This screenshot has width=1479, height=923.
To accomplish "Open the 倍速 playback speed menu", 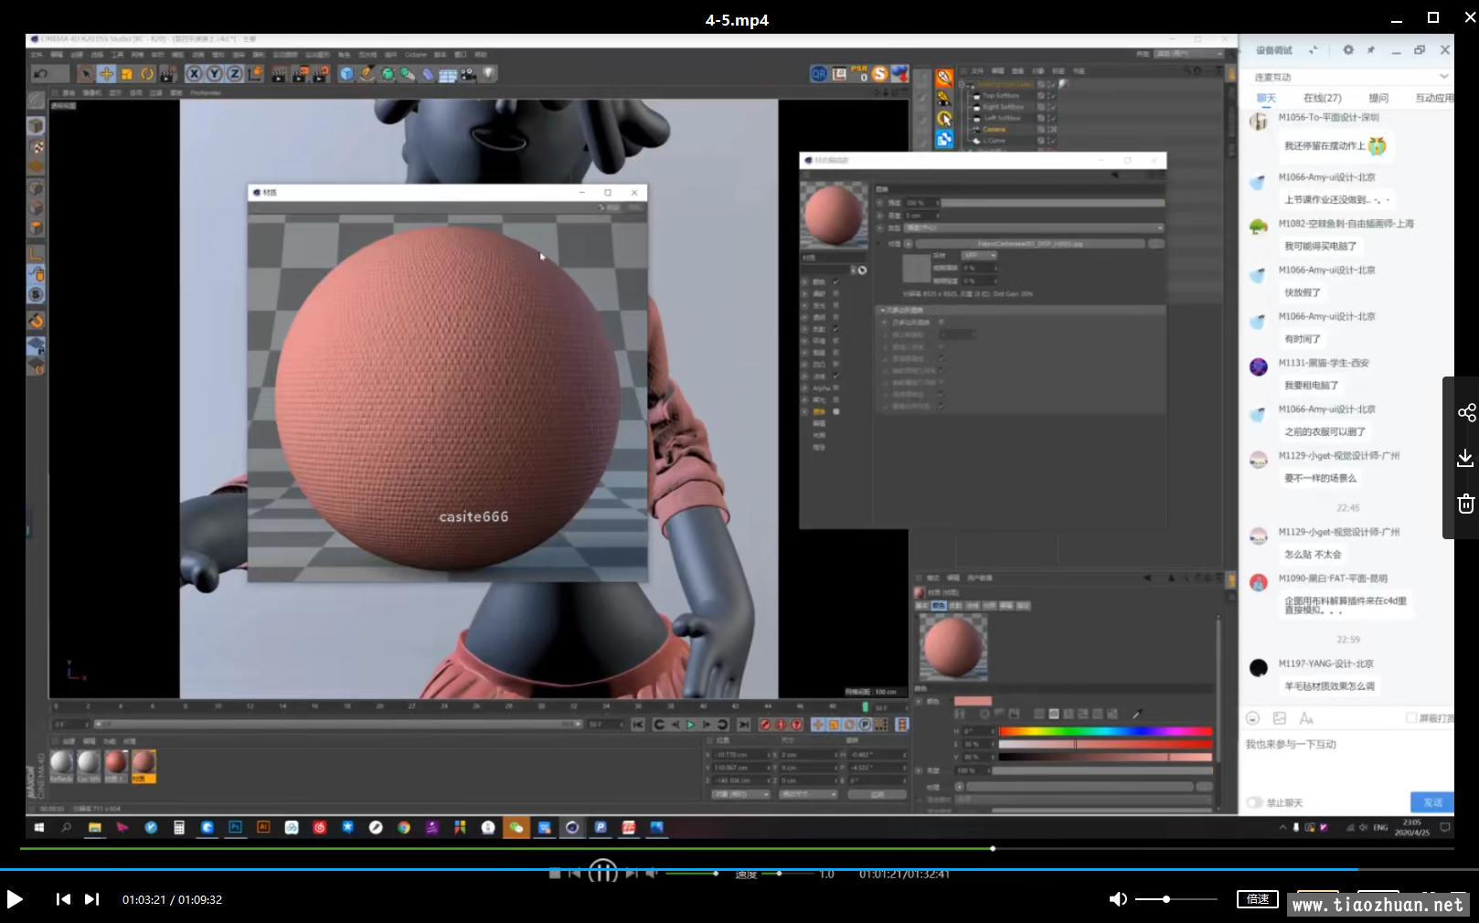I will pyautogui.click(x=1258, y=899).
